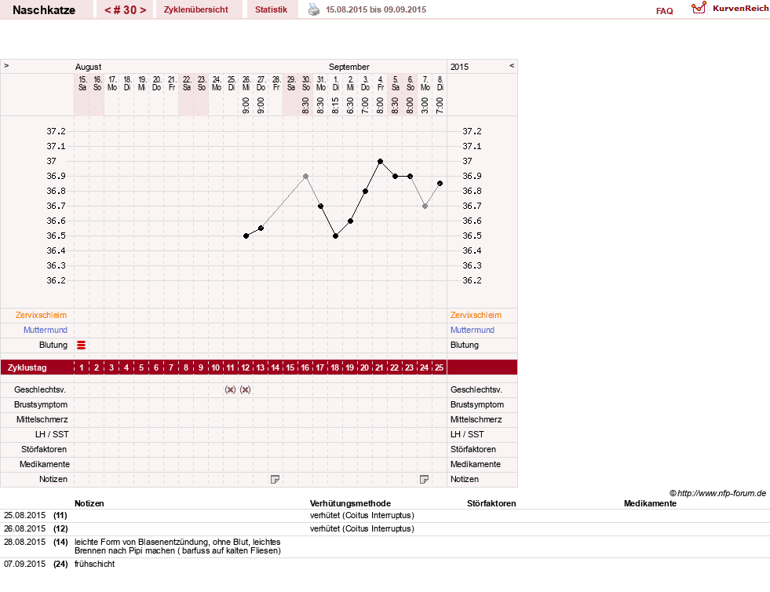Open the note icon on cycle day 24
The image size is (770, 592).
[425, 479]
